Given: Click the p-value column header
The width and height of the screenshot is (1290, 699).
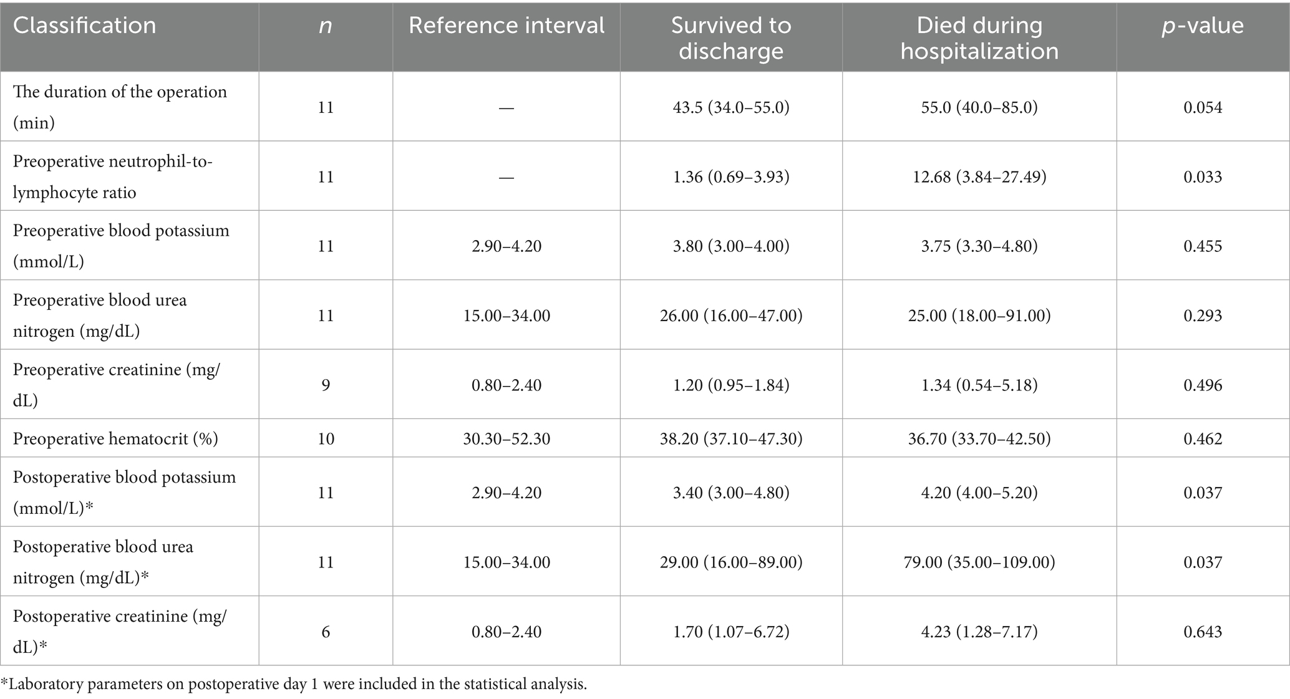Looking at the screenshot, I should coord(1202,26).
